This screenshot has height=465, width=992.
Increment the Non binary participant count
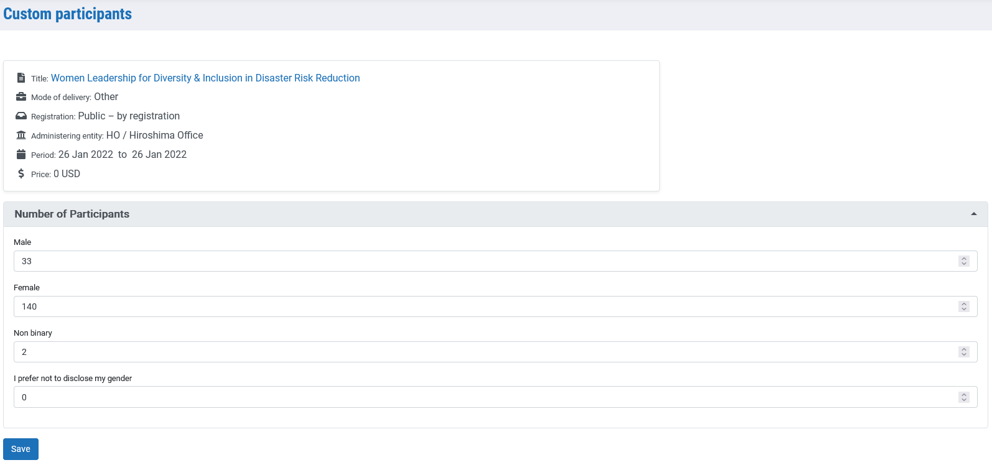964,349
